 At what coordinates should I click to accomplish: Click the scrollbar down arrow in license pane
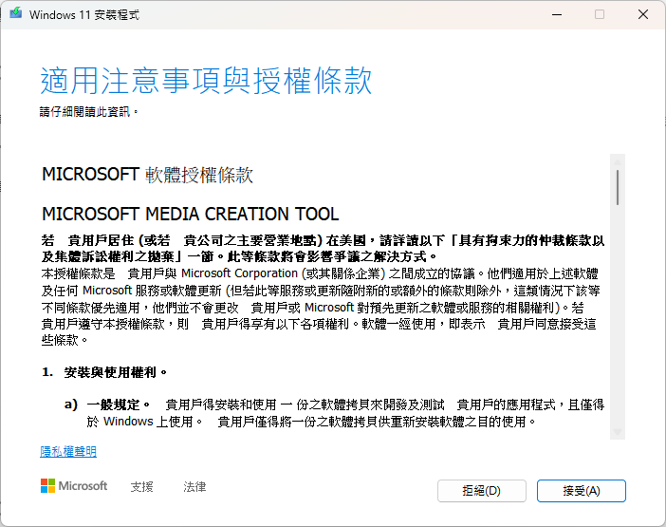tap(618, 432)
